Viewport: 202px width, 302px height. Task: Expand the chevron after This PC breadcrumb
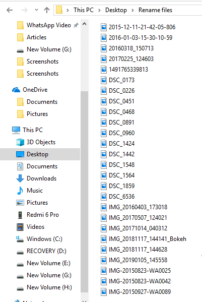point(99,10)
